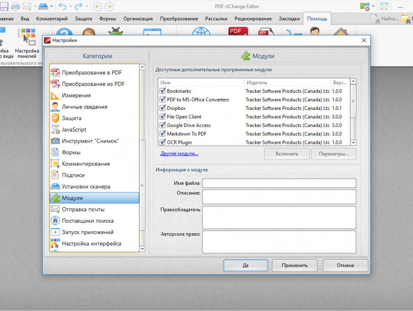Uncheck the Google Drive Access checkbox
413x311 pixels.
pyautogui.click(x=162, y=125)
